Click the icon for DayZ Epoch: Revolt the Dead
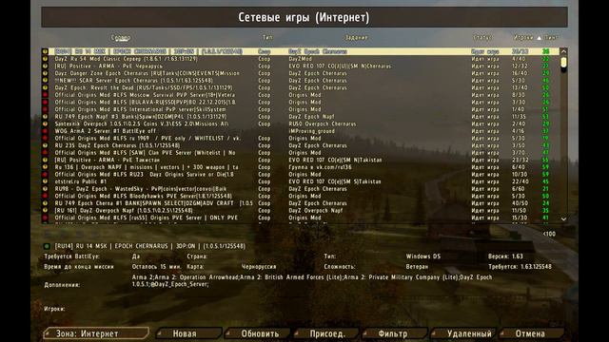The width and height of the screenshot is (609, 342). (45, 87)
